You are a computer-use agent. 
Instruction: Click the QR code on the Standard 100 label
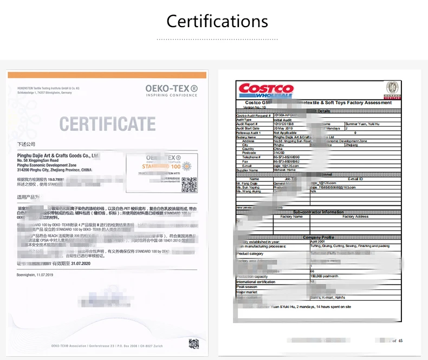tap(189, 185)
